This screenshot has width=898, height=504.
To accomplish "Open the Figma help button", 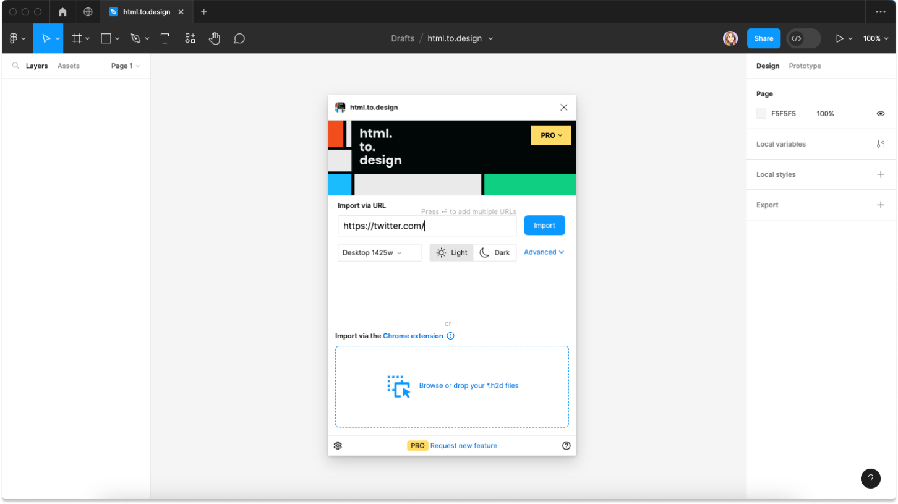I will (x=870, y=478).
